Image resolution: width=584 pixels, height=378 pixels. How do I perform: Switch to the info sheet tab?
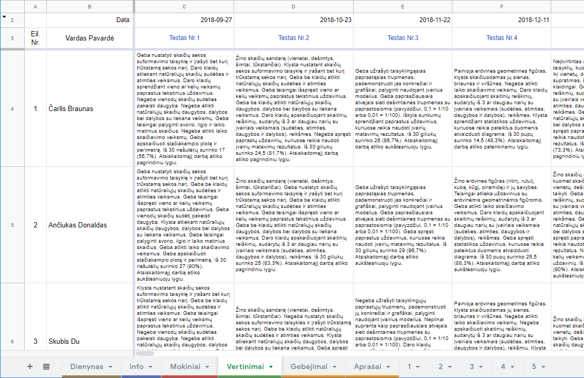click(x=141, y=366)
